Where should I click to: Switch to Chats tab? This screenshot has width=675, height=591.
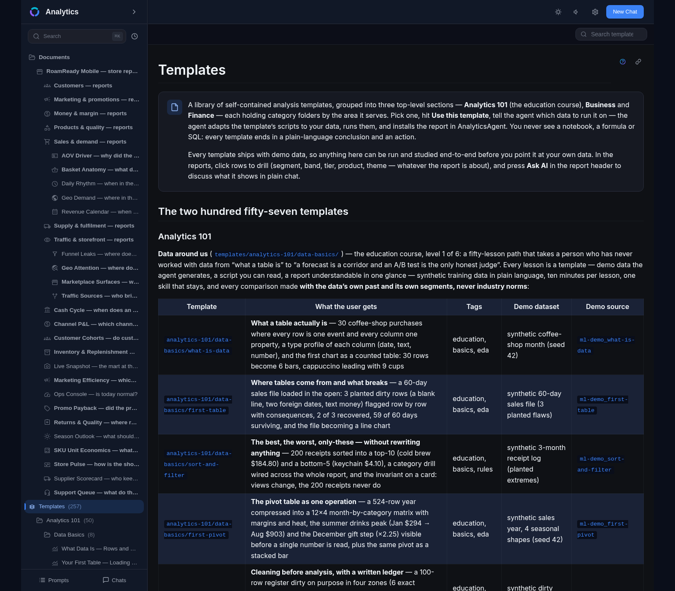pyautogui.click(x=114, y=580)
